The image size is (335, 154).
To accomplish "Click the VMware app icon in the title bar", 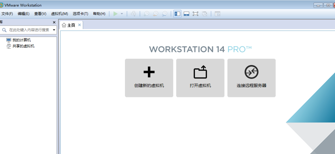I will (x=1, y=5).
